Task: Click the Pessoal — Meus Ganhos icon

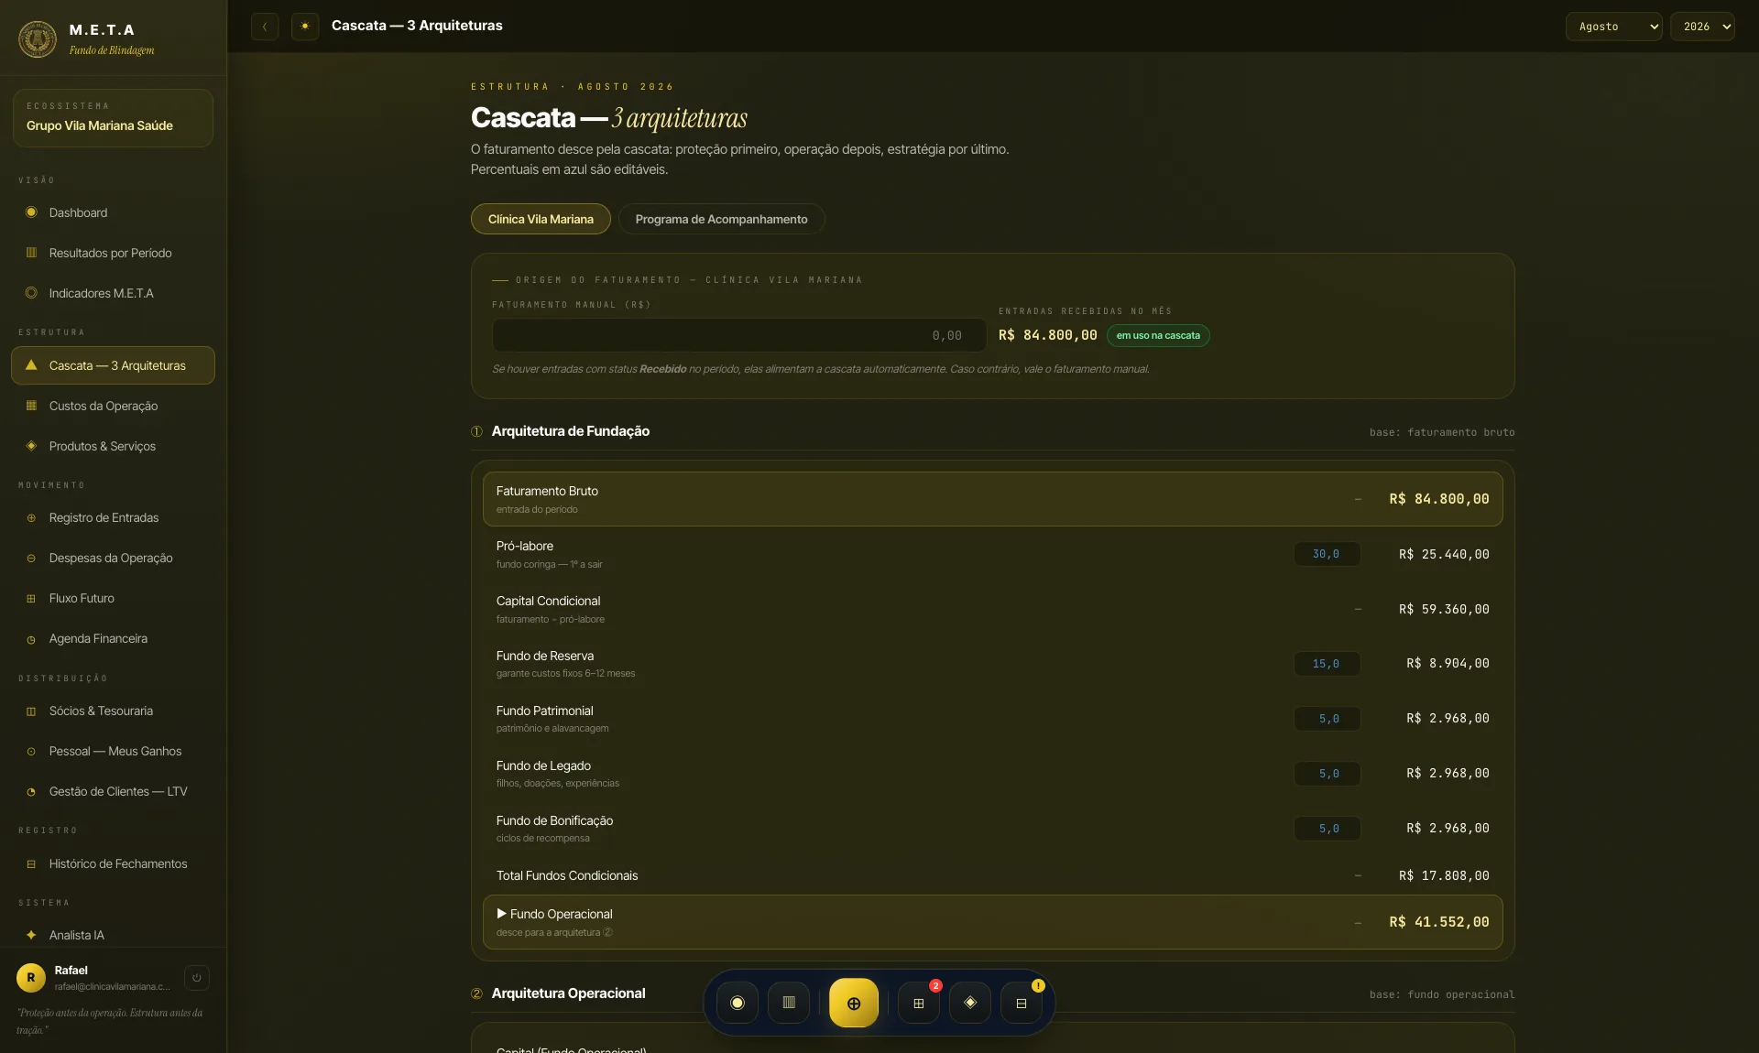Action: pos(31,752)
